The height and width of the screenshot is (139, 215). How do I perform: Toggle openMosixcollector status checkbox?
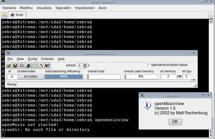(x=149, y=65)
